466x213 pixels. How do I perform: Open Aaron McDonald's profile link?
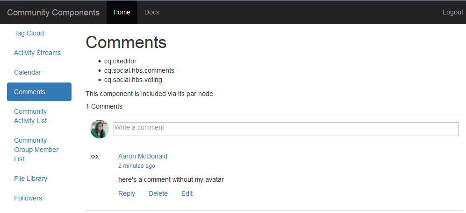(x=143, y=156)
